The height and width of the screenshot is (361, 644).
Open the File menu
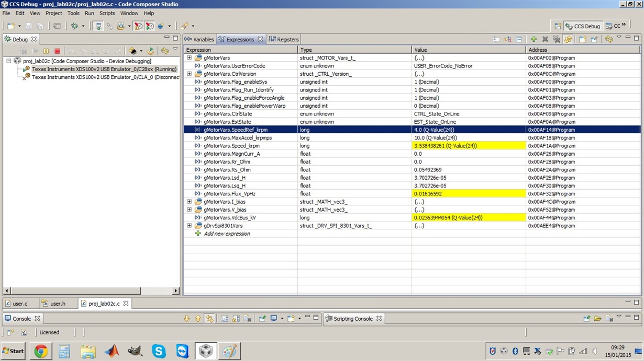(x=6, y=13)
